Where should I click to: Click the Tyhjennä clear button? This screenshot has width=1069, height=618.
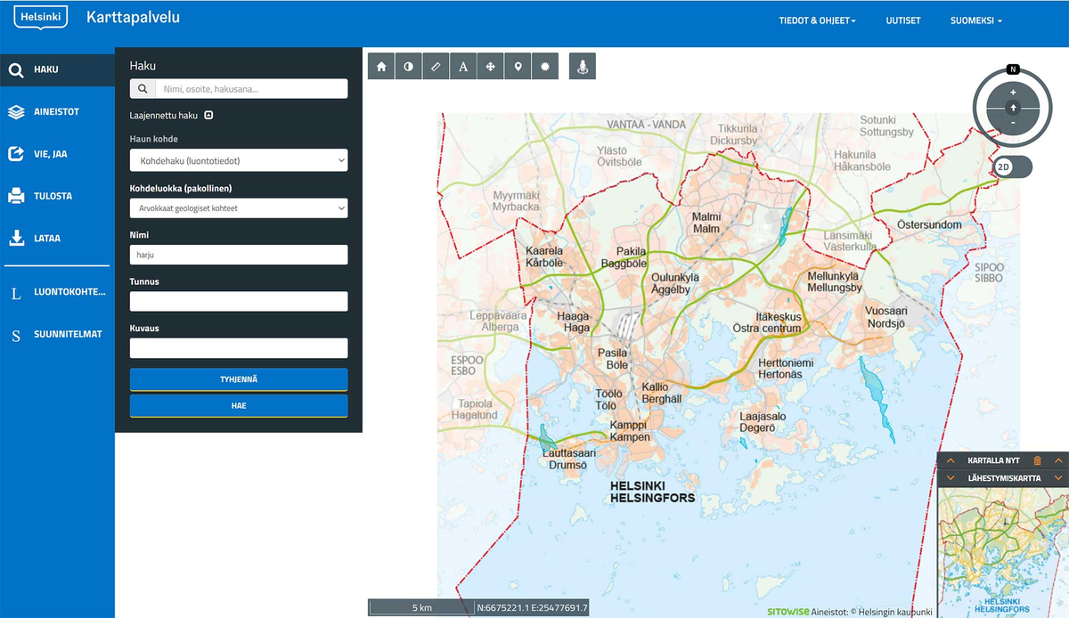coord(239,379)
